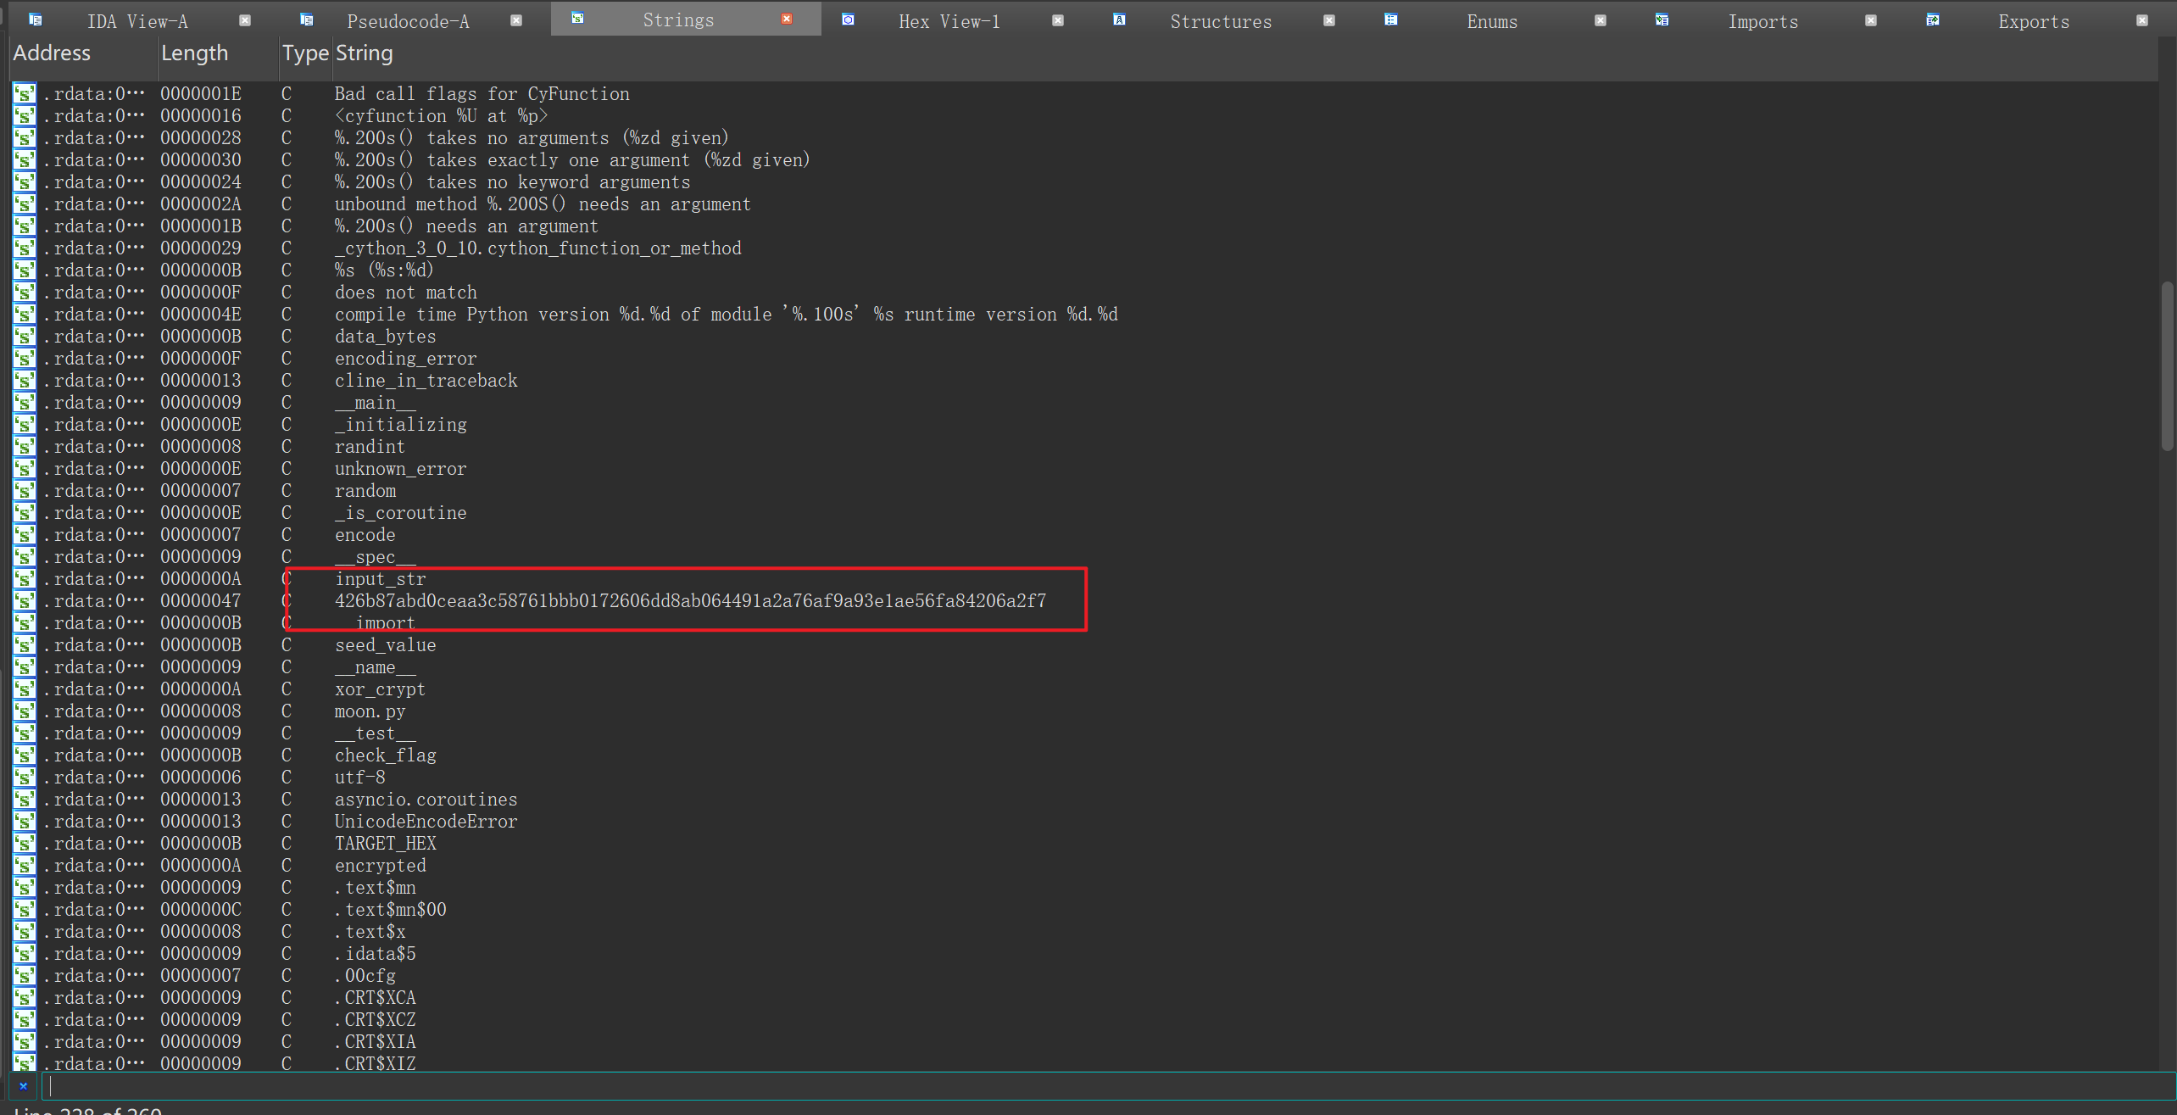Click string icon beside xor_crypt row

[x=25, y=689]
